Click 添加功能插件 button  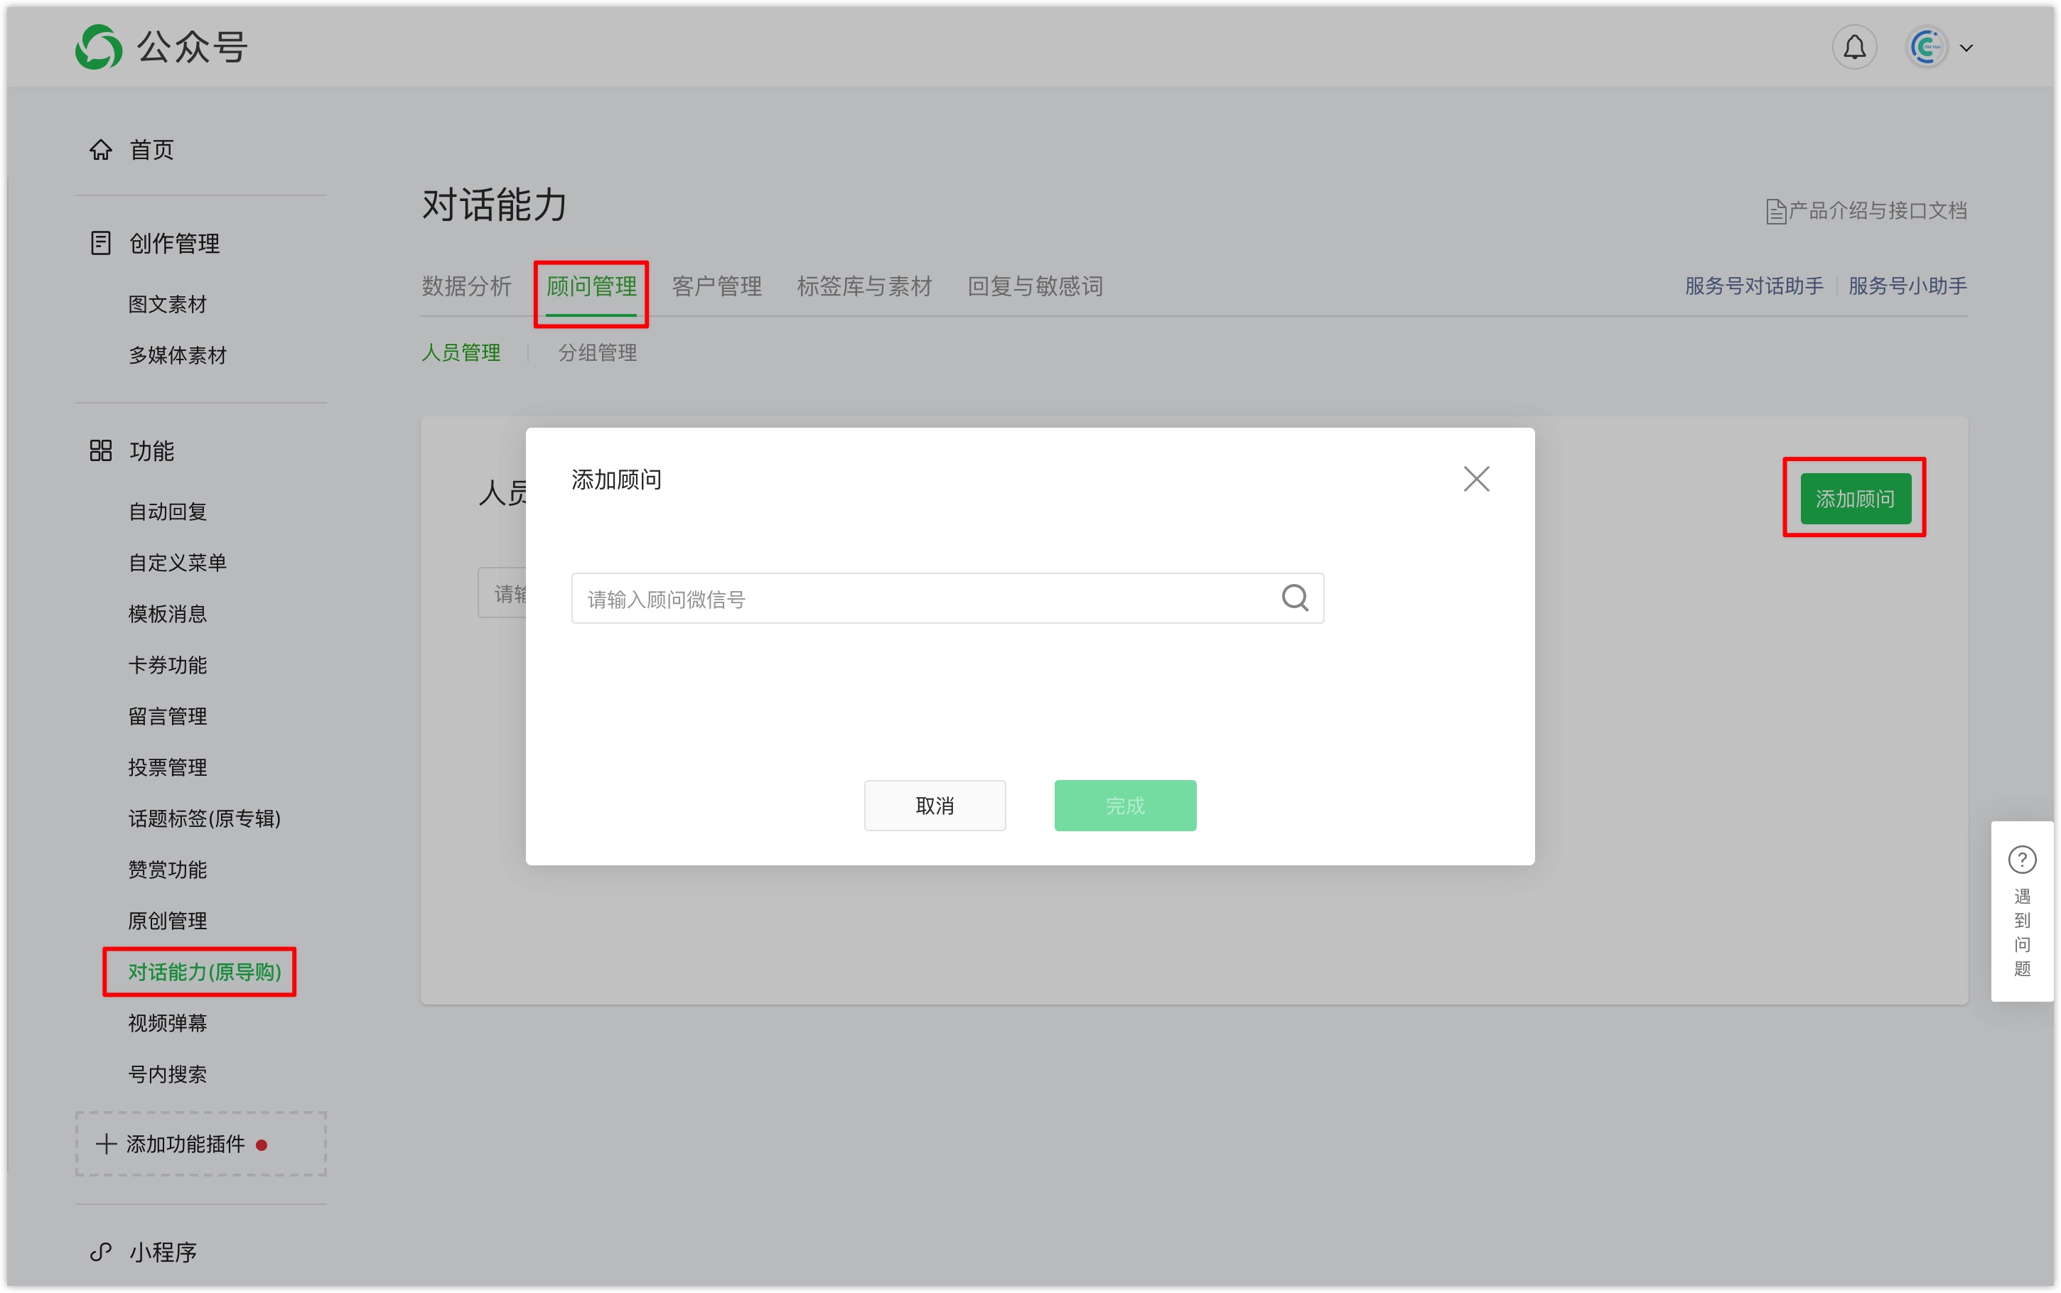click(201, 1145)
